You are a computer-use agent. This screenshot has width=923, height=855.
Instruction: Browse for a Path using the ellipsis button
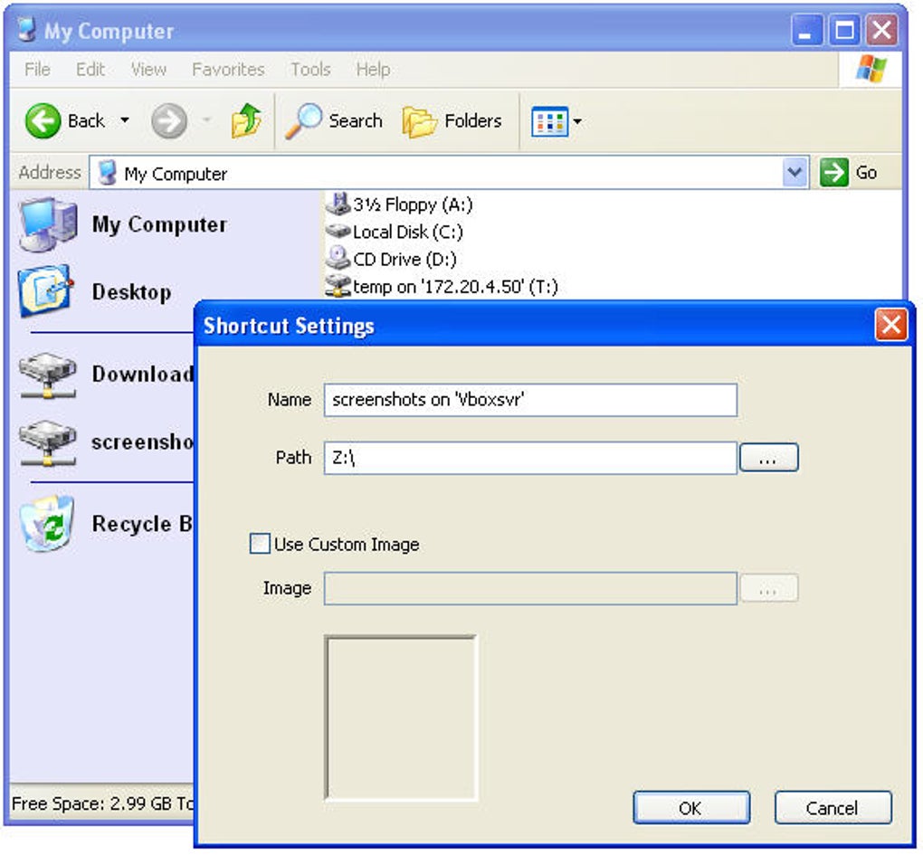coord(769,457)
